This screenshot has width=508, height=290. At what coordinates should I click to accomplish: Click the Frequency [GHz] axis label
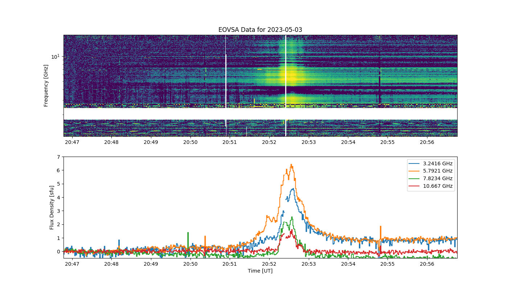click(x=46, y=86)
